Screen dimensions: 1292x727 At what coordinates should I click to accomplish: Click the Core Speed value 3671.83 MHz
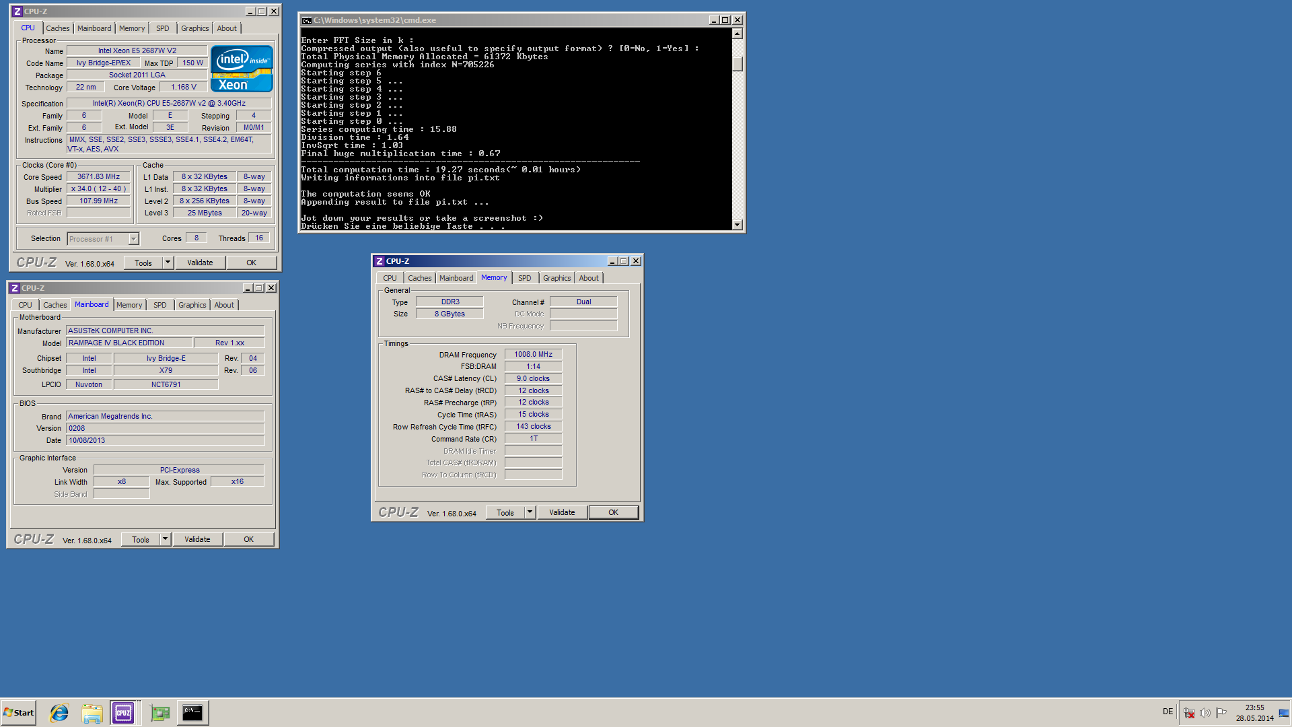point(98,176)
